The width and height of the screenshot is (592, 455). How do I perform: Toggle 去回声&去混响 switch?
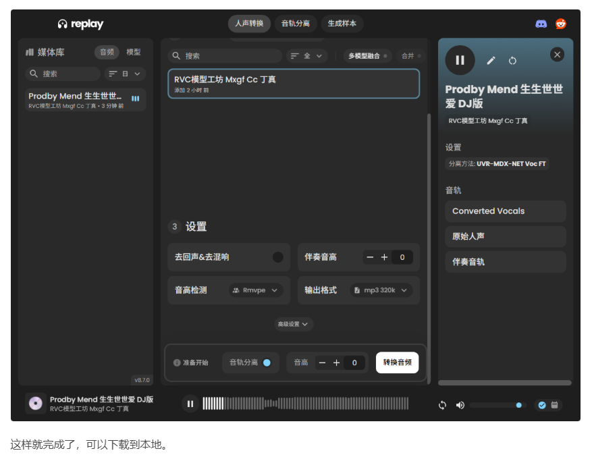(278, 257)
